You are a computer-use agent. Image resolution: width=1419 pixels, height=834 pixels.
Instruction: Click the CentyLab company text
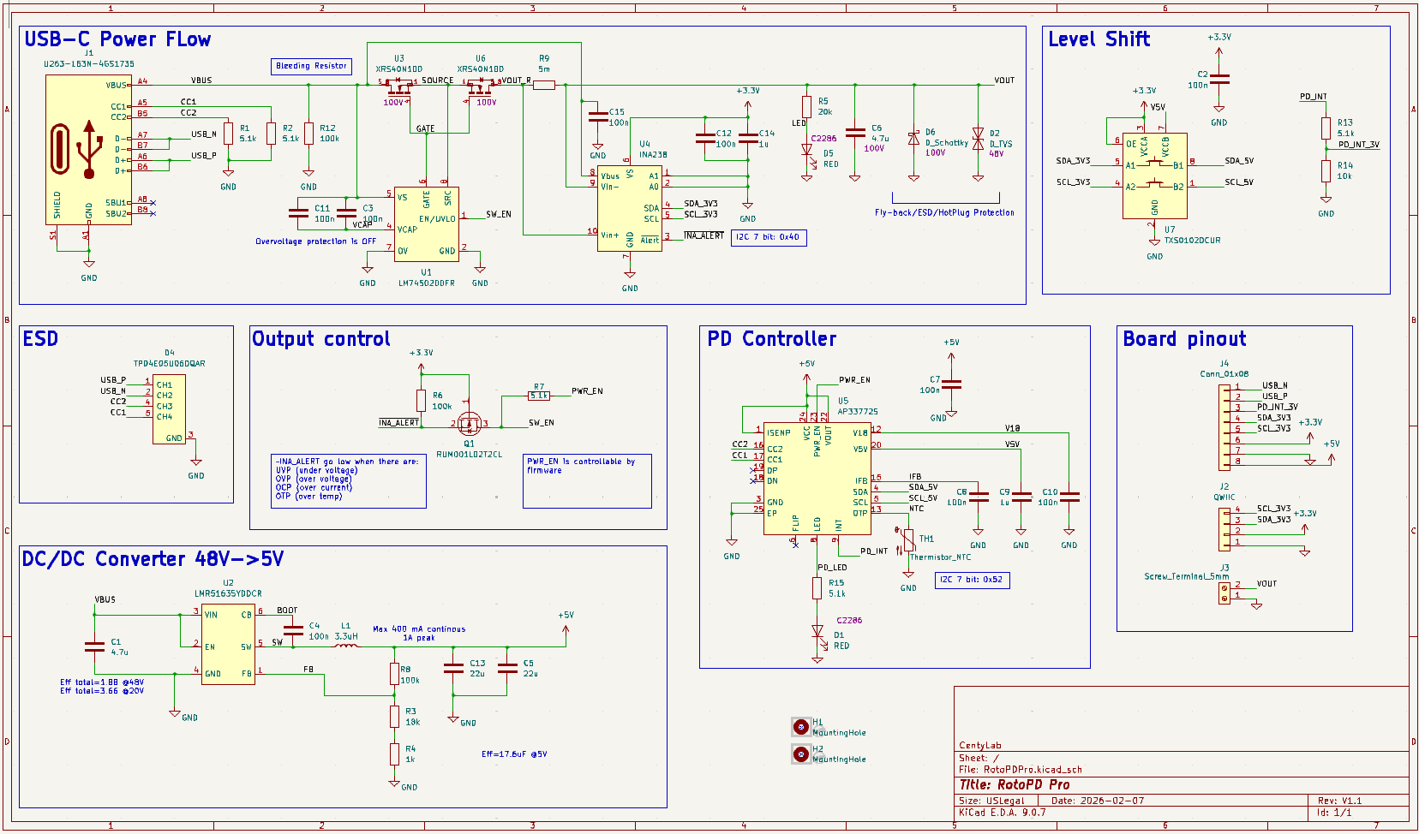pos(980,746)
